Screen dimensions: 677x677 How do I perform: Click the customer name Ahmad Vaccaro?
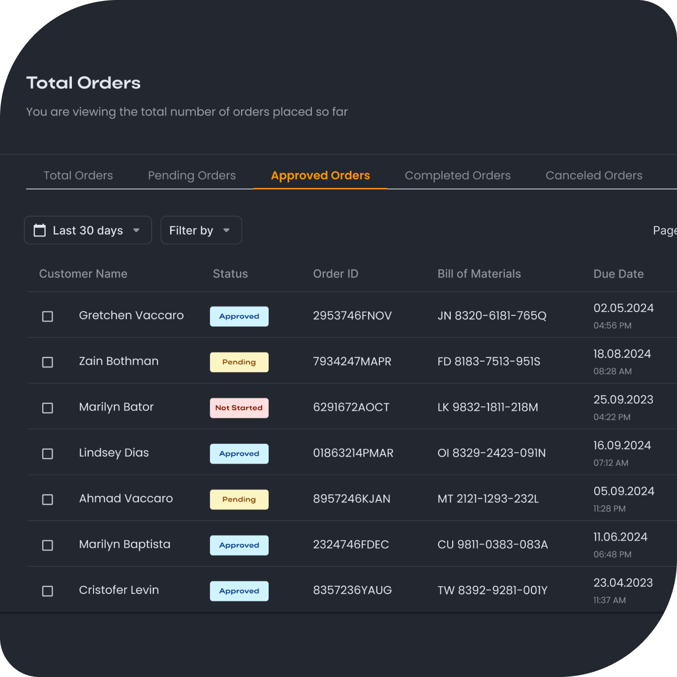(x=126, y=498)
